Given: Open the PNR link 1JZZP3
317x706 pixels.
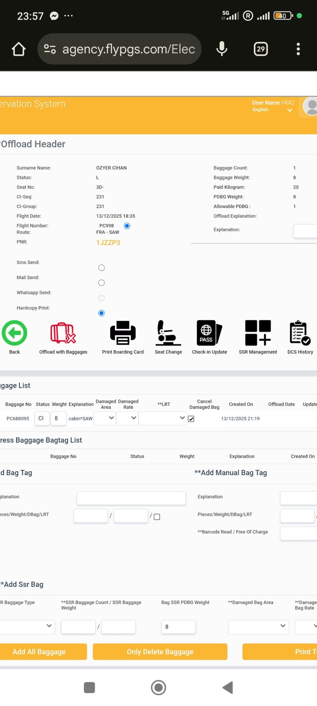Looking at the screenshot, I should pos(108,243).
